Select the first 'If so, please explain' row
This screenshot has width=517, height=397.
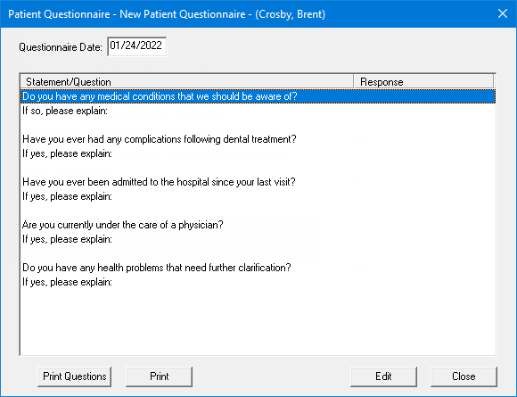[x=258, y=111]
